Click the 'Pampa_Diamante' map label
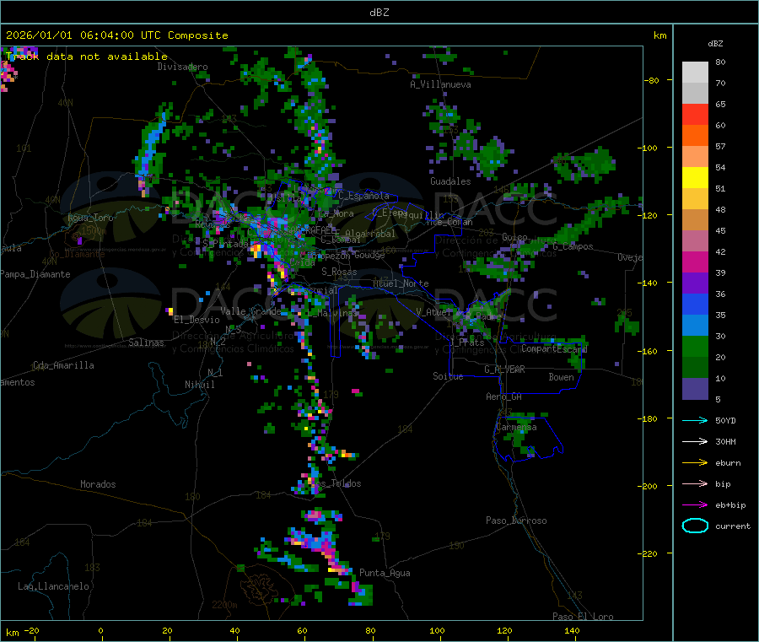Image resolution: width=759 pixels, height=642 pixels. pos(35,274)
